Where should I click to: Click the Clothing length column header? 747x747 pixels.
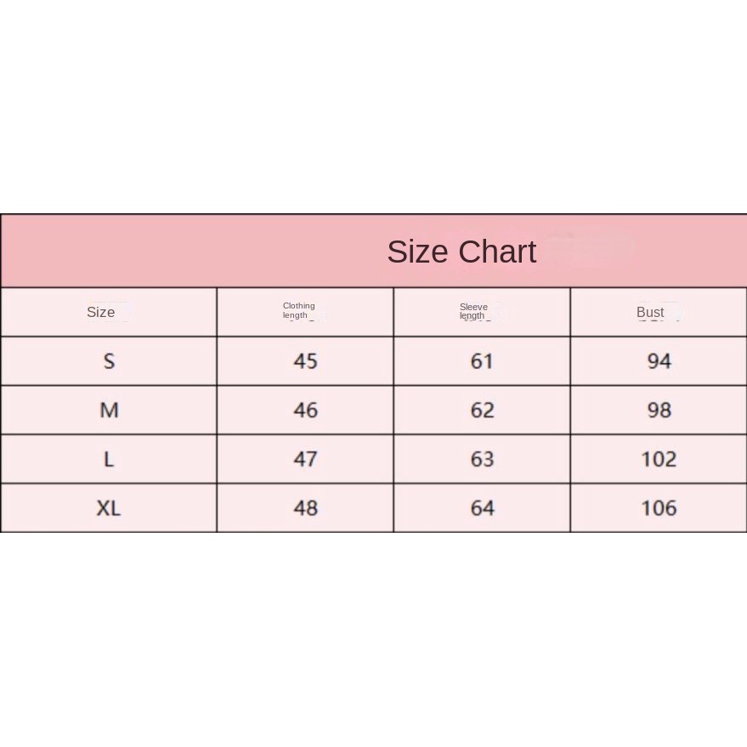299,311
